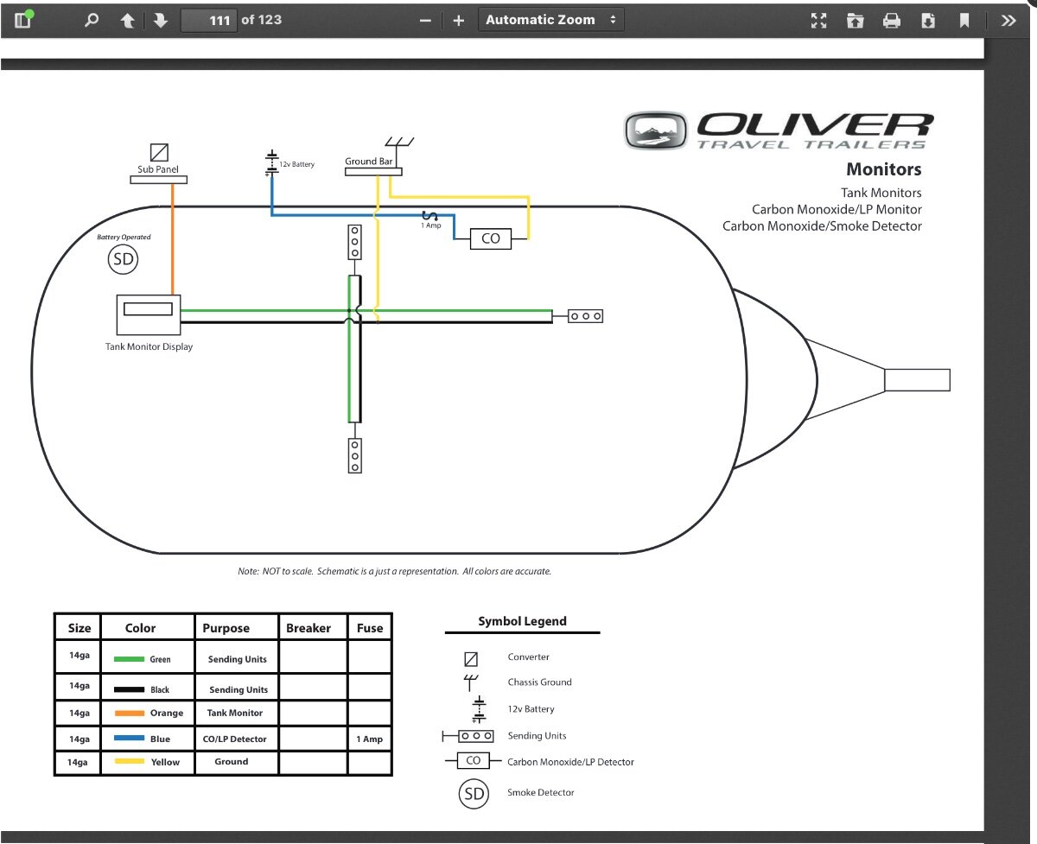The image size is (1037, 844).
Task: Go to previous page arrow
Action: tap(128, 20)
